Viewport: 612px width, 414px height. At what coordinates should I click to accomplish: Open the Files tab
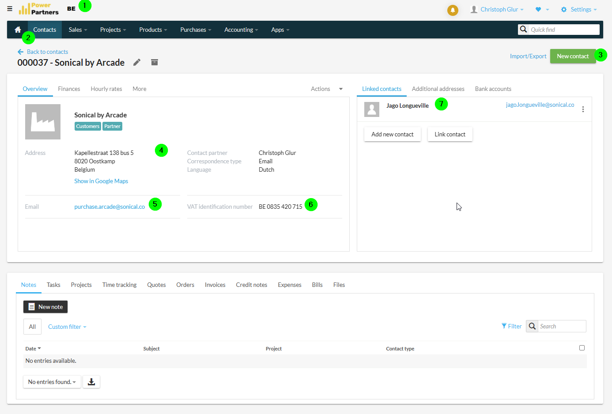click(339, 285)
